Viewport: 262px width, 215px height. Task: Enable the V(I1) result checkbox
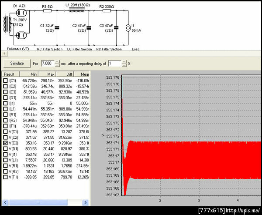tap(6, 155)
